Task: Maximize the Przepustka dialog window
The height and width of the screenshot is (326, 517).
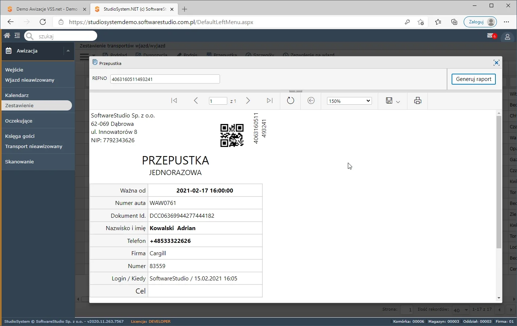Action: coord(496,63)
